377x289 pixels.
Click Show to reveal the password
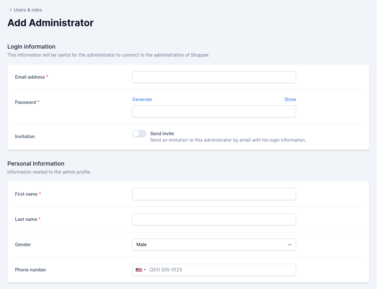(x=290, y=99)
